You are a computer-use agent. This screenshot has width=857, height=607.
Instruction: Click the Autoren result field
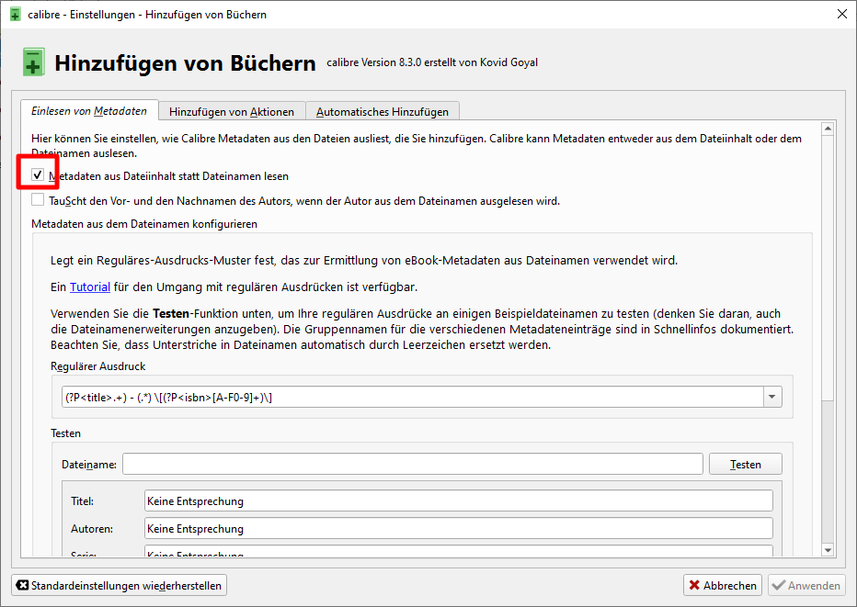[459, 528]
